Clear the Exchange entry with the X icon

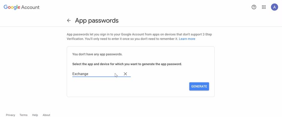(x=125, y=74)
